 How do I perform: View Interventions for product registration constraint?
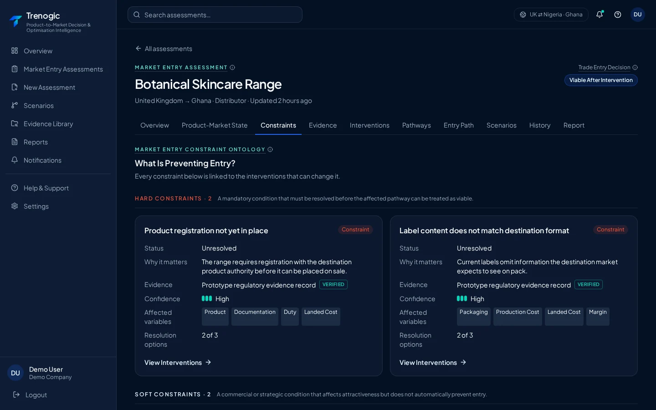(x=178, y=363)
